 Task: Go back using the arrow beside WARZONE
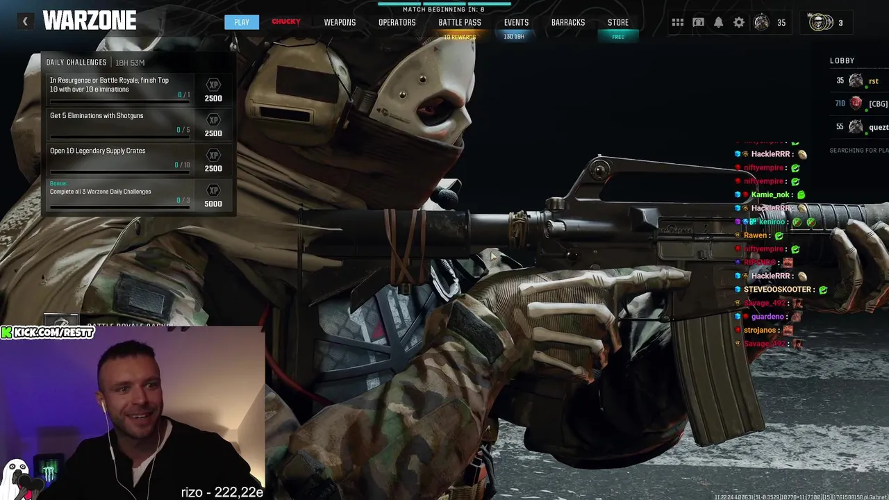[x=25, y=22]
